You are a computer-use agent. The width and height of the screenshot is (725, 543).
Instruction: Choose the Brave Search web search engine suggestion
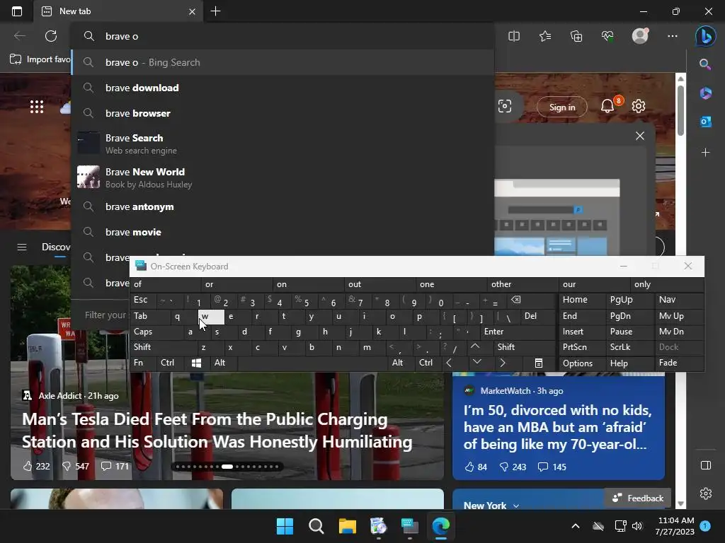click(283, 144)
